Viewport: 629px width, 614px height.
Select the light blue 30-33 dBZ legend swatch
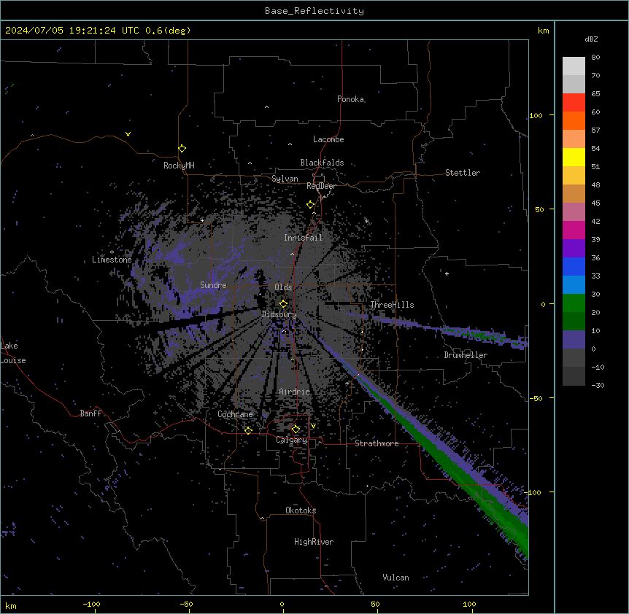574,285
